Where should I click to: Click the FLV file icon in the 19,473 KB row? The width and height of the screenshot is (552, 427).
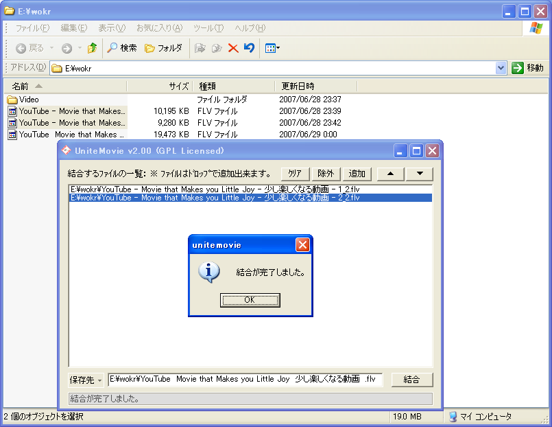(x=12, y=135)
